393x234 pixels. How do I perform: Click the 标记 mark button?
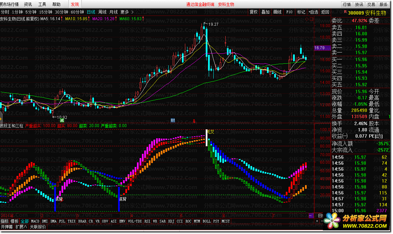(x=301, y=12)
